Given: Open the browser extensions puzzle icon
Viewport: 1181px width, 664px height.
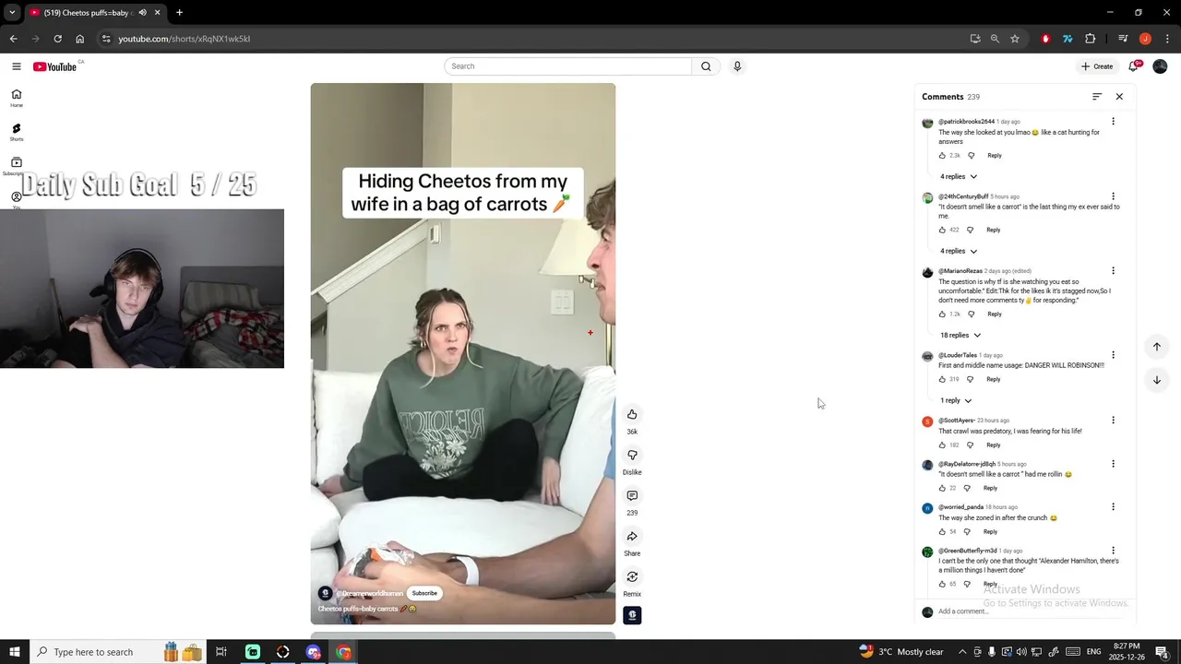Looking at the screenshot, I should [1091, 39].
